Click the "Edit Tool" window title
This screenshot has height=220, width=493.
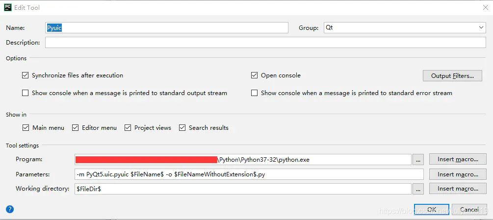(27, 7)
